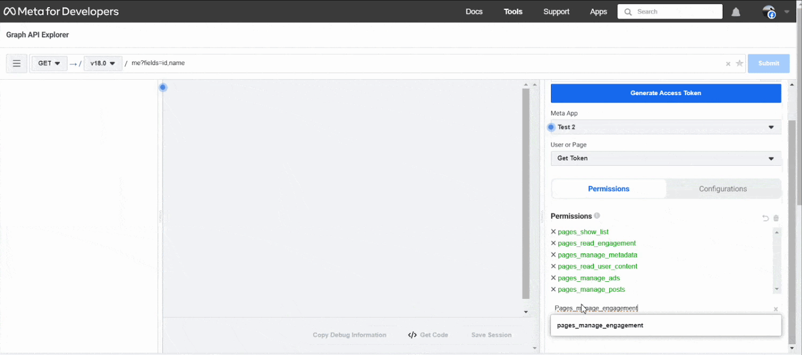
Task: Remove the pages_manage_posts permission
Action: 553,289
